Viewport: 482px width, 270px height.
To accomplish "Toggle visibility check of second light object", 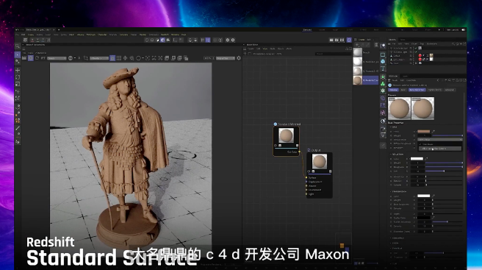I will click(x=416, y=51).
